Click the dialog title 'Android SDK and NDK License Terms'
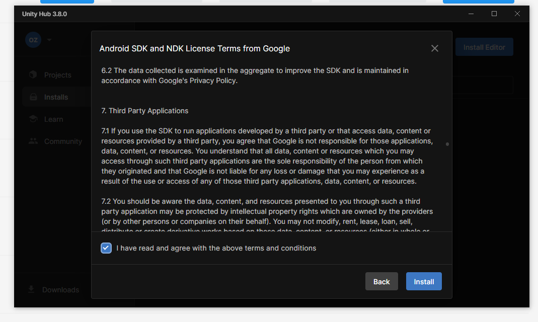This screenshot has width=538, height=322. point(195,48)
